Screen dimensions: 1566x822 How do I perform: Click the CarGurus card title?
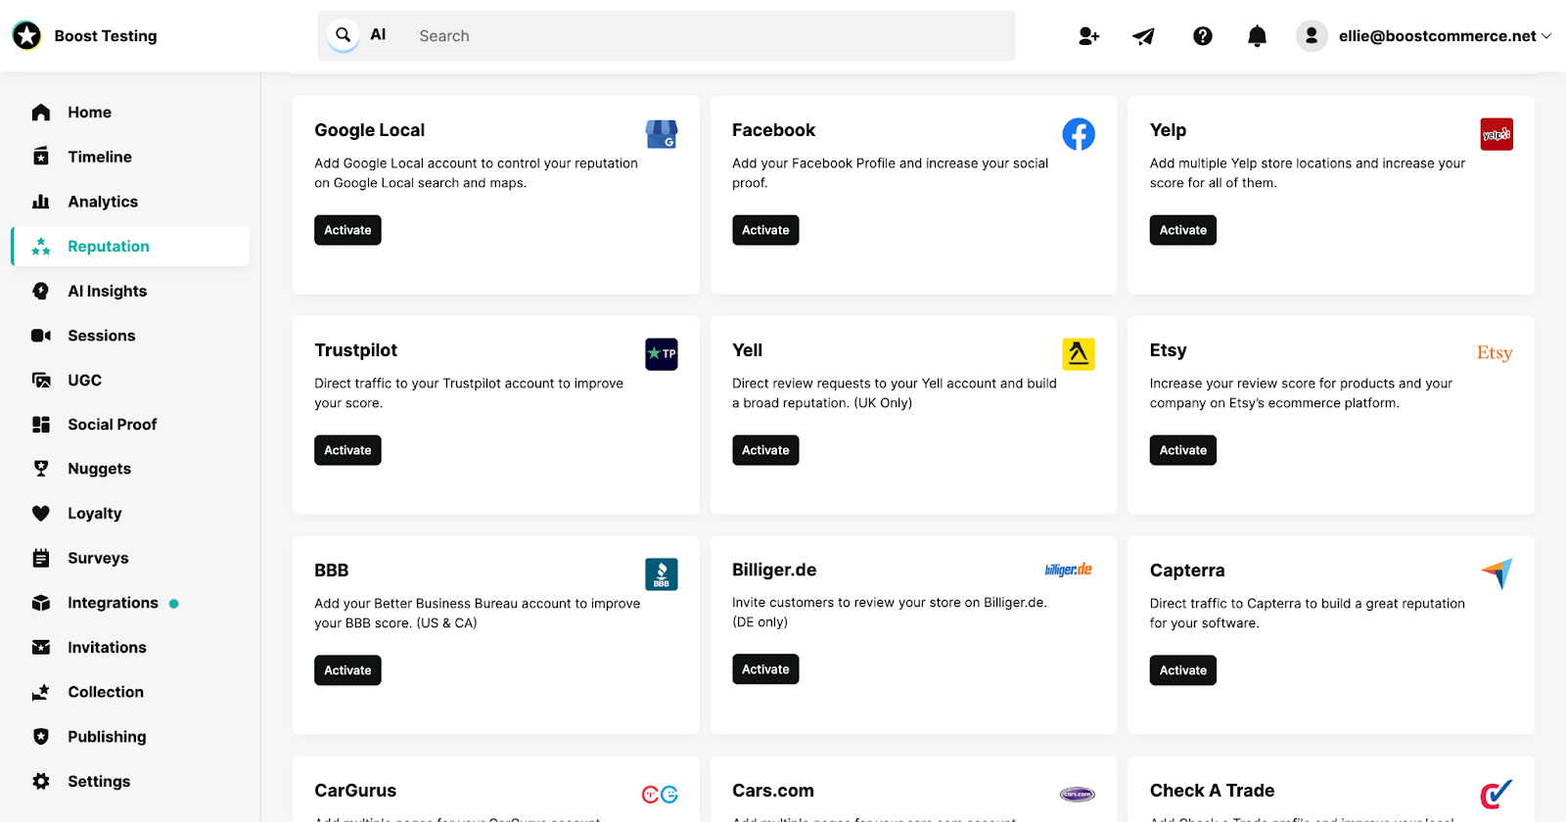355,791
